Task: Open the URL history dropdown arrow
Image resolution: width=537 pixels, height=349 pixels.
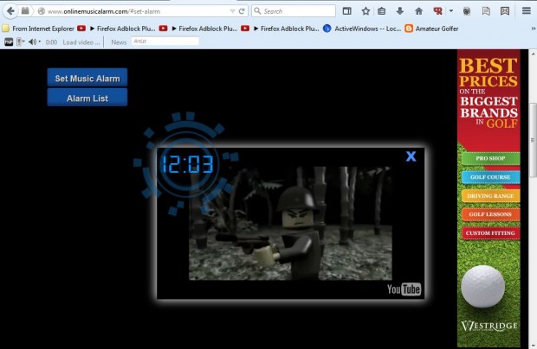Action: tap(232, 11)
